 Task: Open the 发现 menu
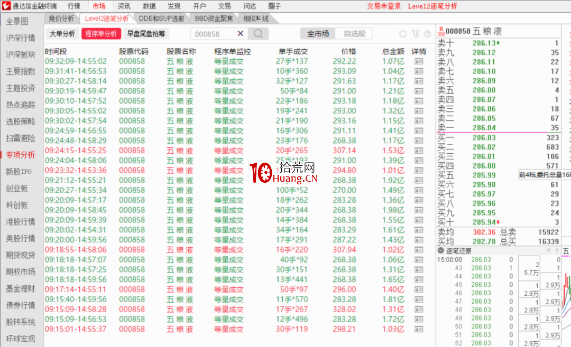174,6
